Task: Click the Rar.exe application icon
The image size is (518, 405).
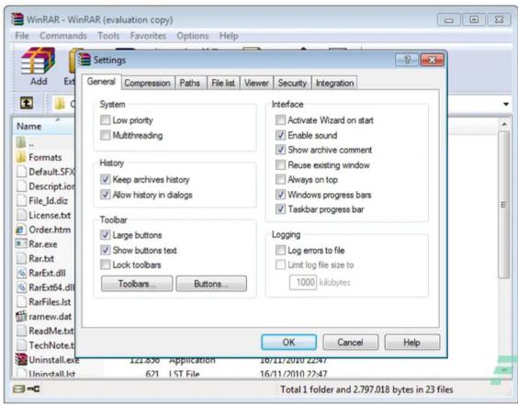Action: [x=21, y=244]
